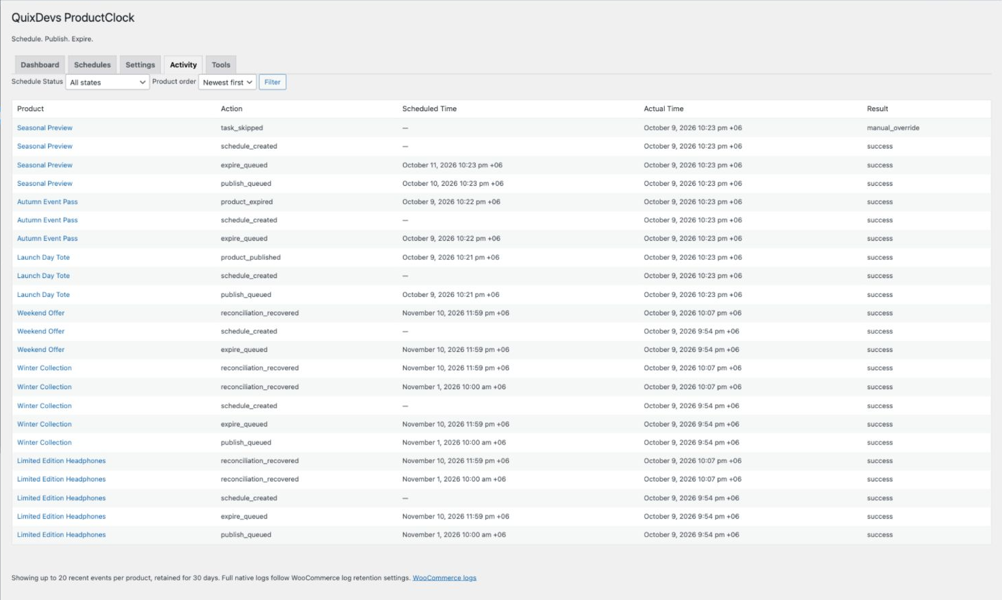This screenshot has height=600, width=1002.
Task: Open Weekend Offer in the reconciliation_recovered row
Action: pos(41,313)
